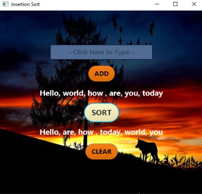
Task: Click the sorted word list label
Action: [101, 132]
